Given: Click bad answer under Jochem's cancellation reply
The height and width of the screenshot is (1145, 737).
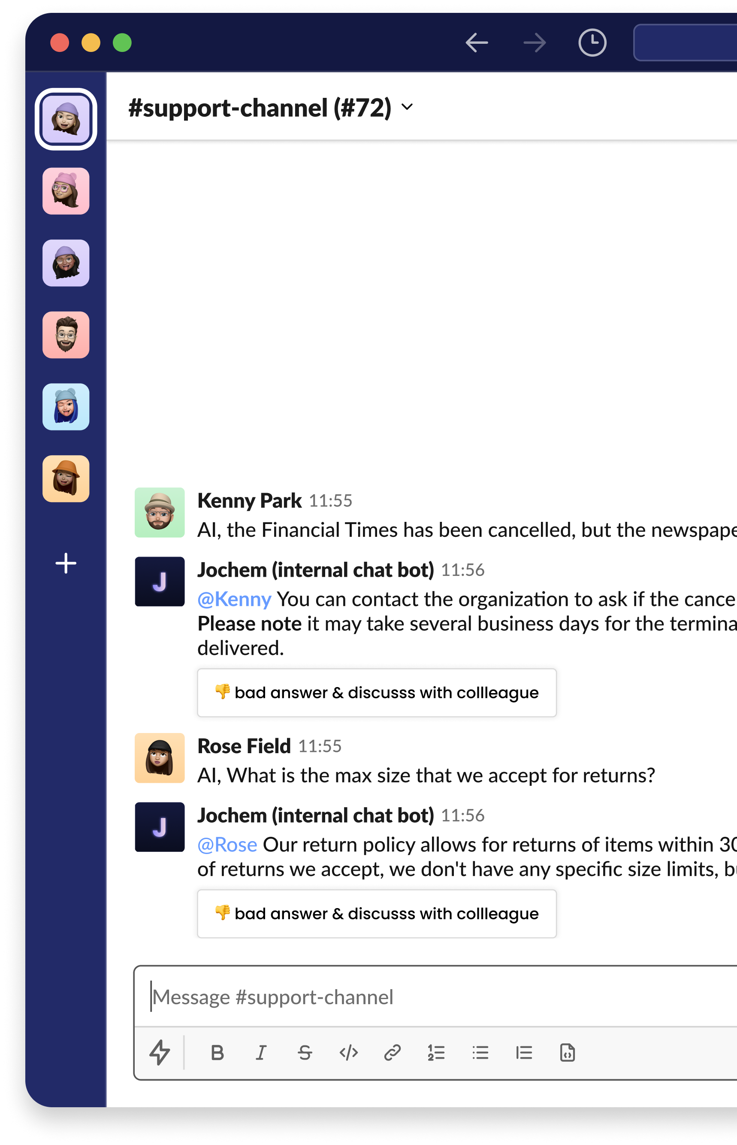Looking at the screenshot, I should coord(376,693).
